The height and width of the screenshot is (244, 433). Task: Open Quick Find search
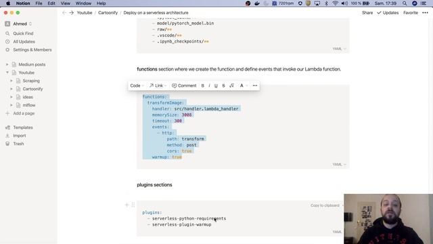(23, 33)
